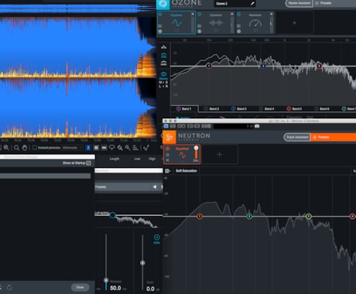Click the highlighted blue EQ view icon in Ozone

(163, 55)
